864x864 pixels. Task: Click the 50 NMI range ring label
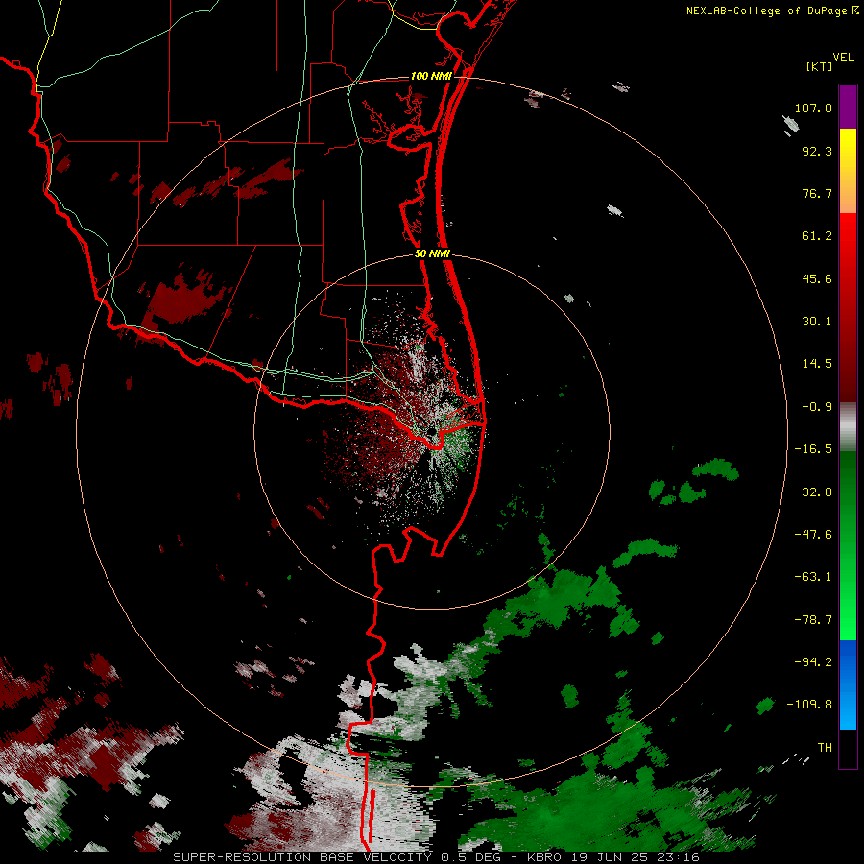[433, 254]
